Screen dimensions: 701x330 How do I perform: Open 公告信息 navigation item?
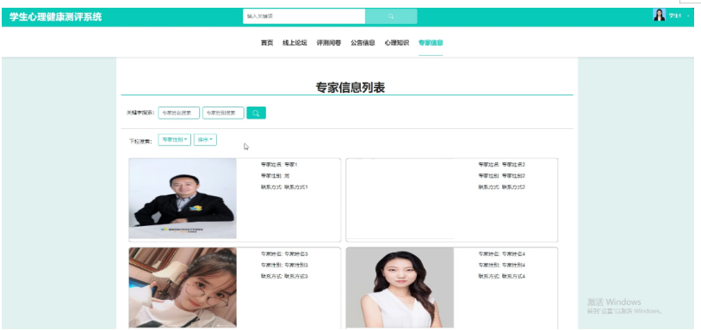[363, 43]
